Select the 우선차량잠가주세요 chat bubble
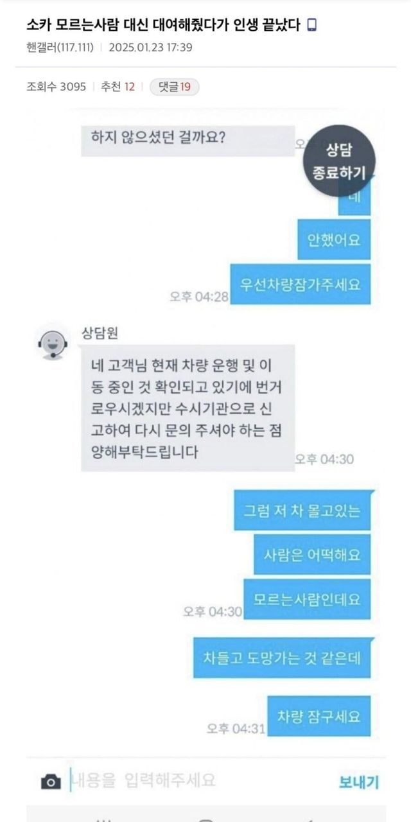The width and height of the screenshot is (411, 822). coord(302,284)
